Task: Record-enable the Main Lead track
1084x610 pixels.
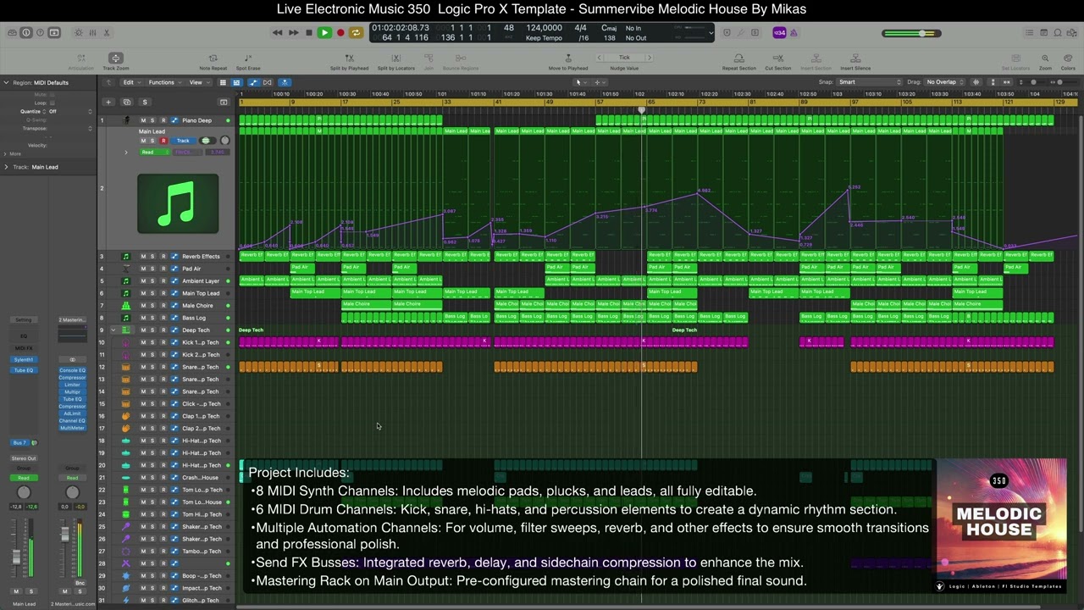Action: (x=163, y=141)
